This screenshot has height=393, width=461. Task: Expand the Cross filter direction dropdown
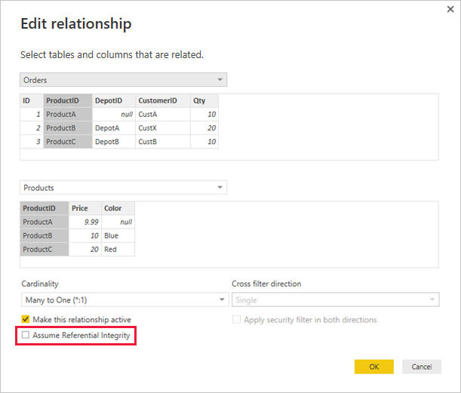(432, 299)
